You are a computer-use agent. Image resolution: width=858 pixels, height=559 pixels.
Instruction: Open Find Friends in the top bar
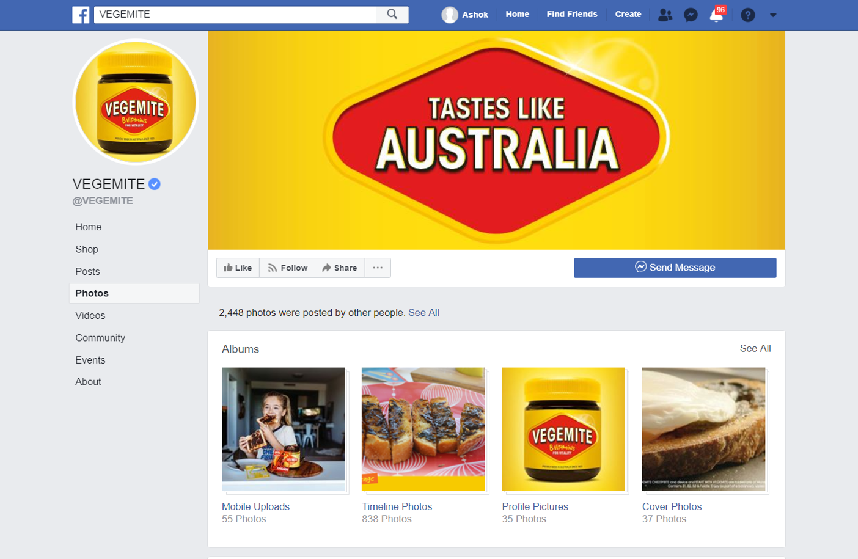[572, 14]
